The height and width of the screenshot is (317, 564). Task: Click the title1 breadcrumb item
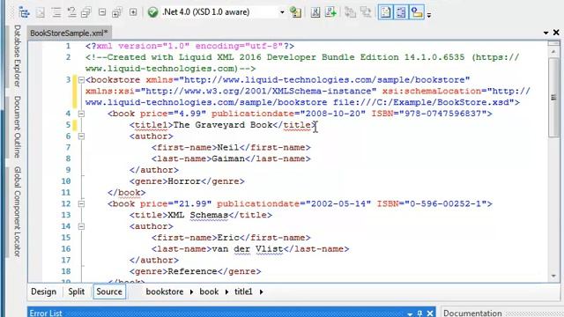click(x=243, y=291)
